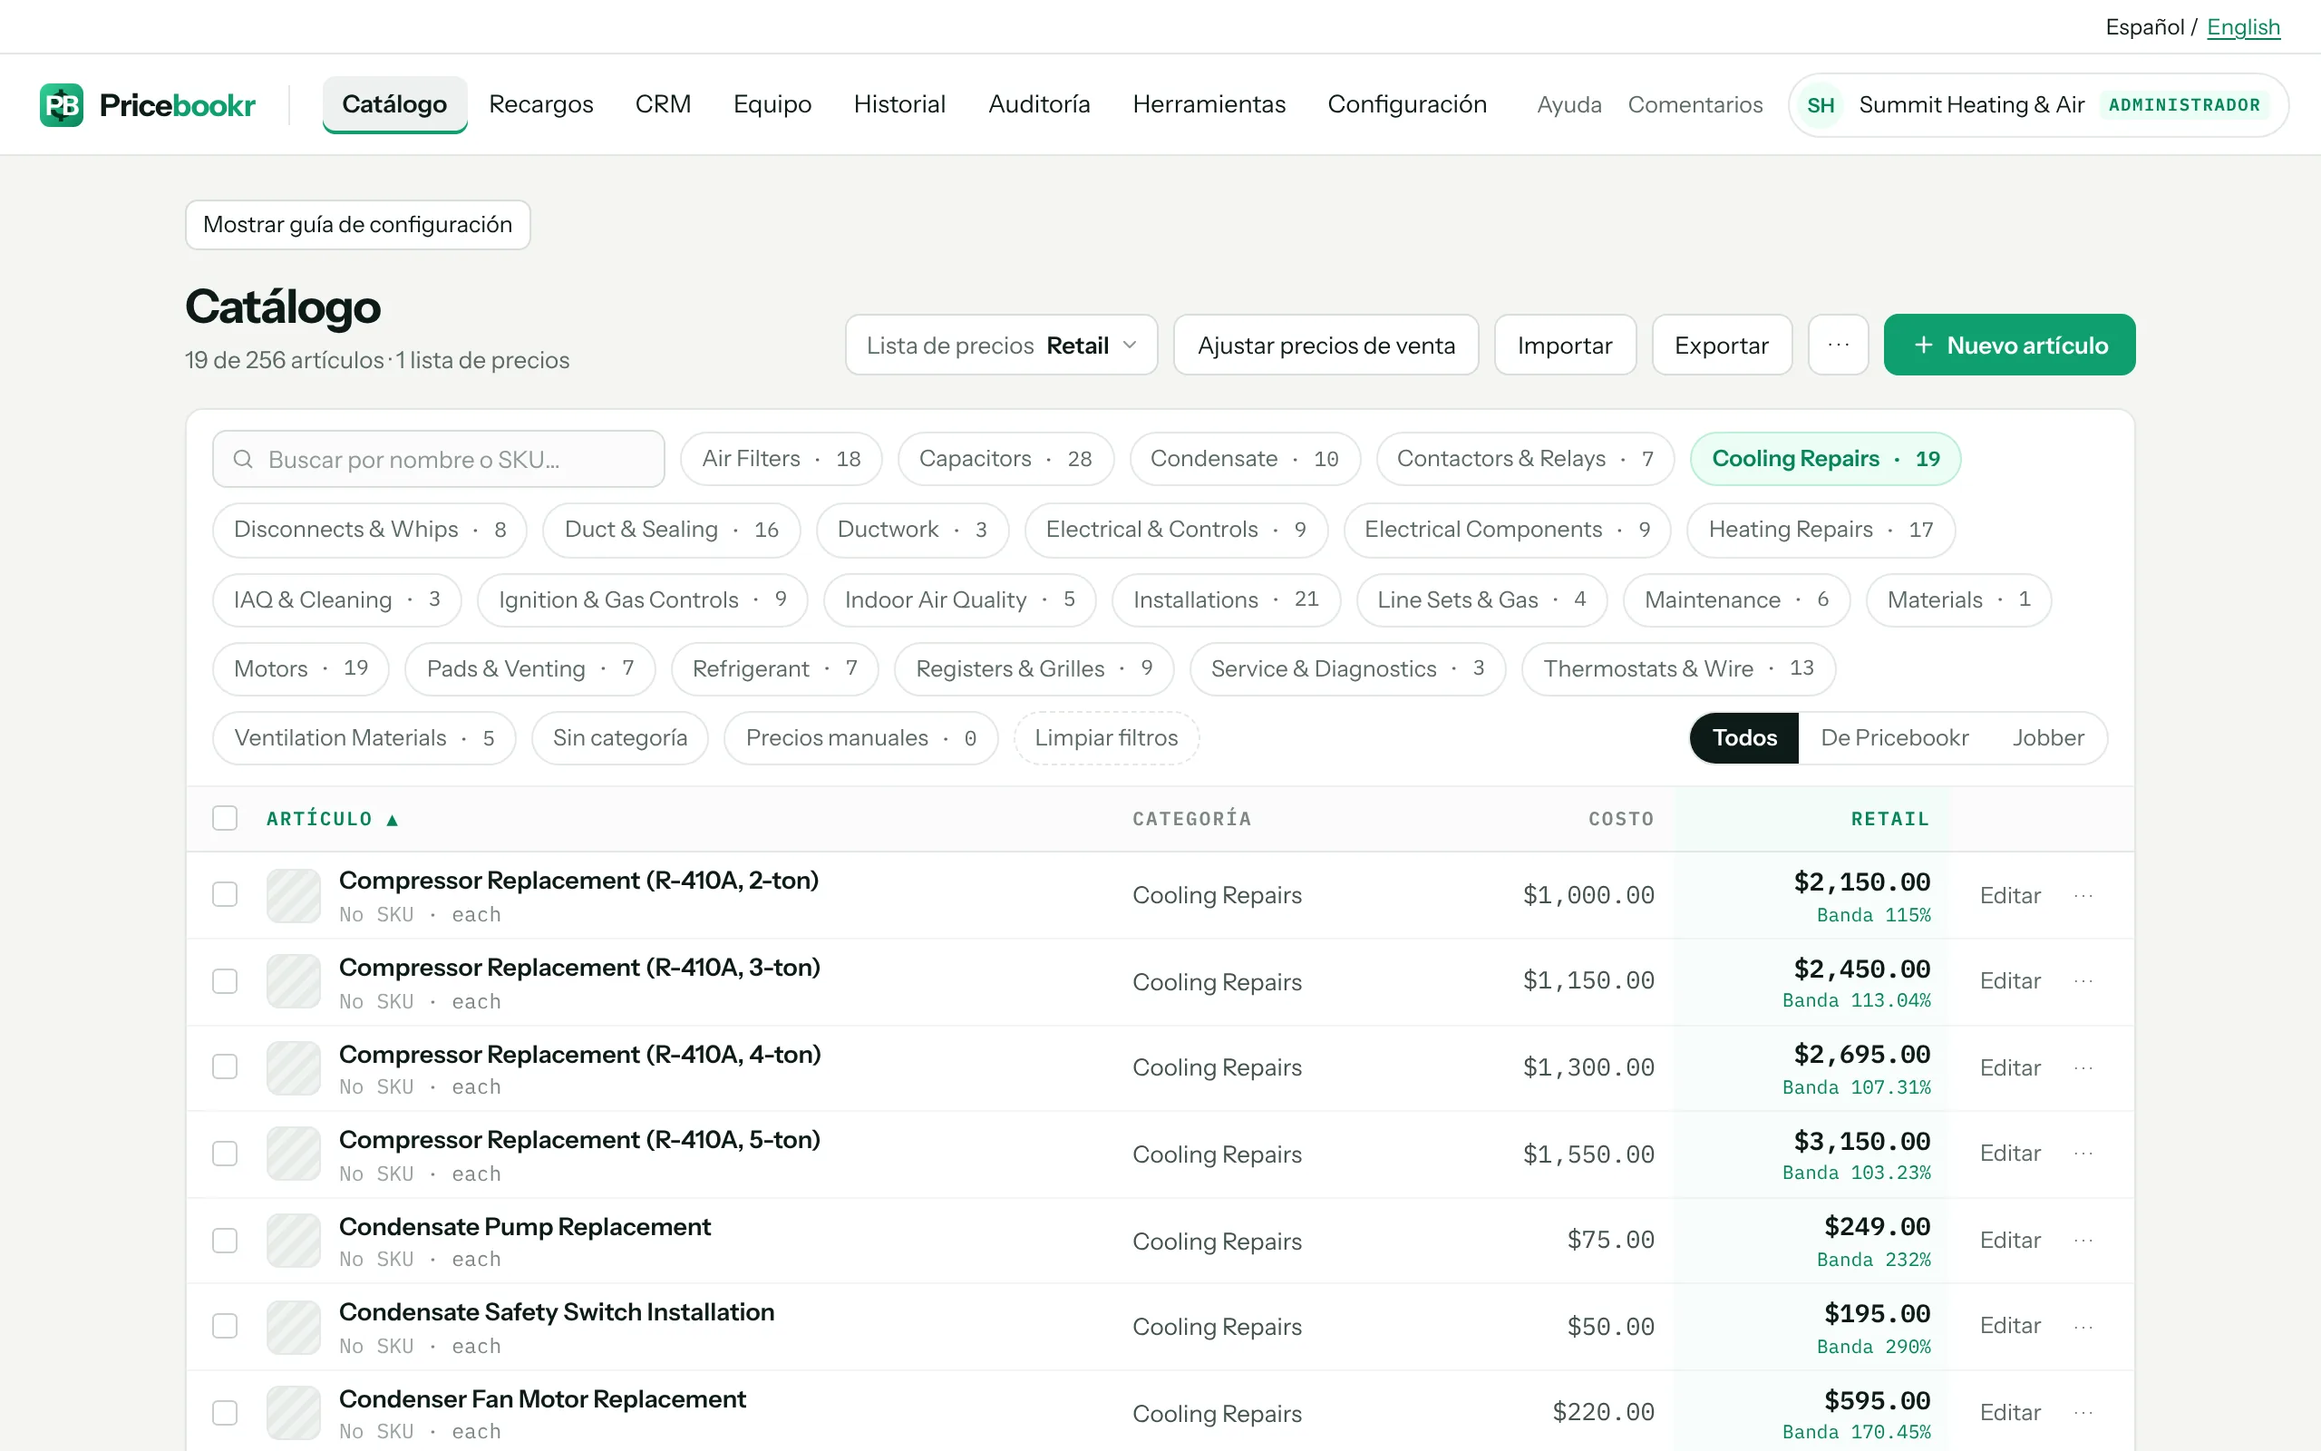Screen dimensions: 2321x1451
Task: Click the search magnifier icon
Action: pos(244,460)
